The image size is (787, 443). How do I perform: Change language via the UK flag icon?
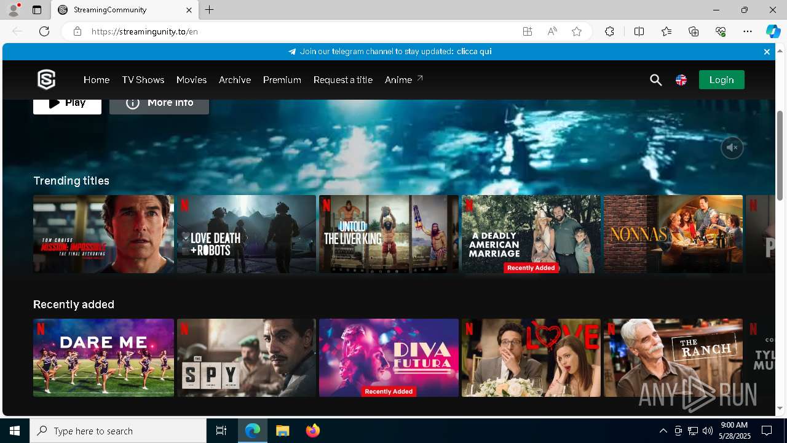[681, 80]
